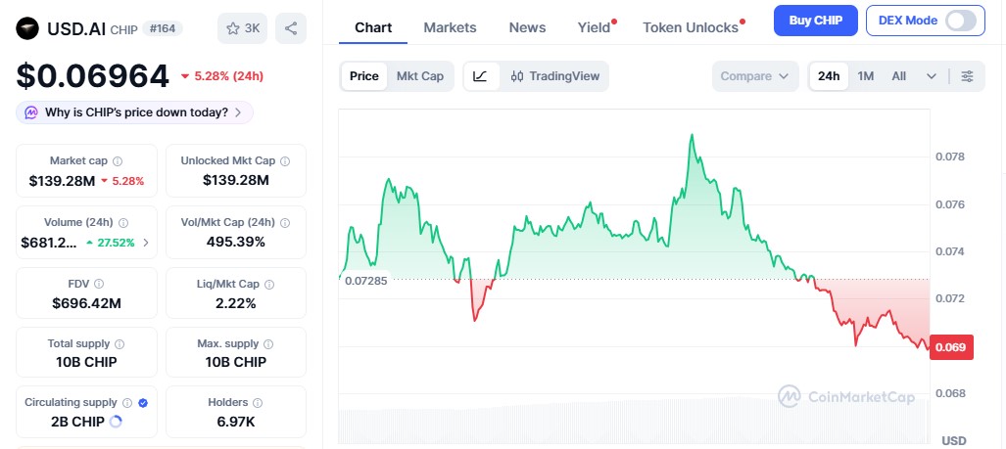
Task: Click the share icon button
Action: [x=291, y=28]
